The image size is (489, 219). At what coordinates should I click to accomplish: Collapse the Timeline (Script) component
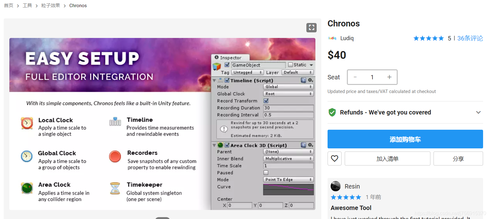pyautogui.click(x=214, y=81)
